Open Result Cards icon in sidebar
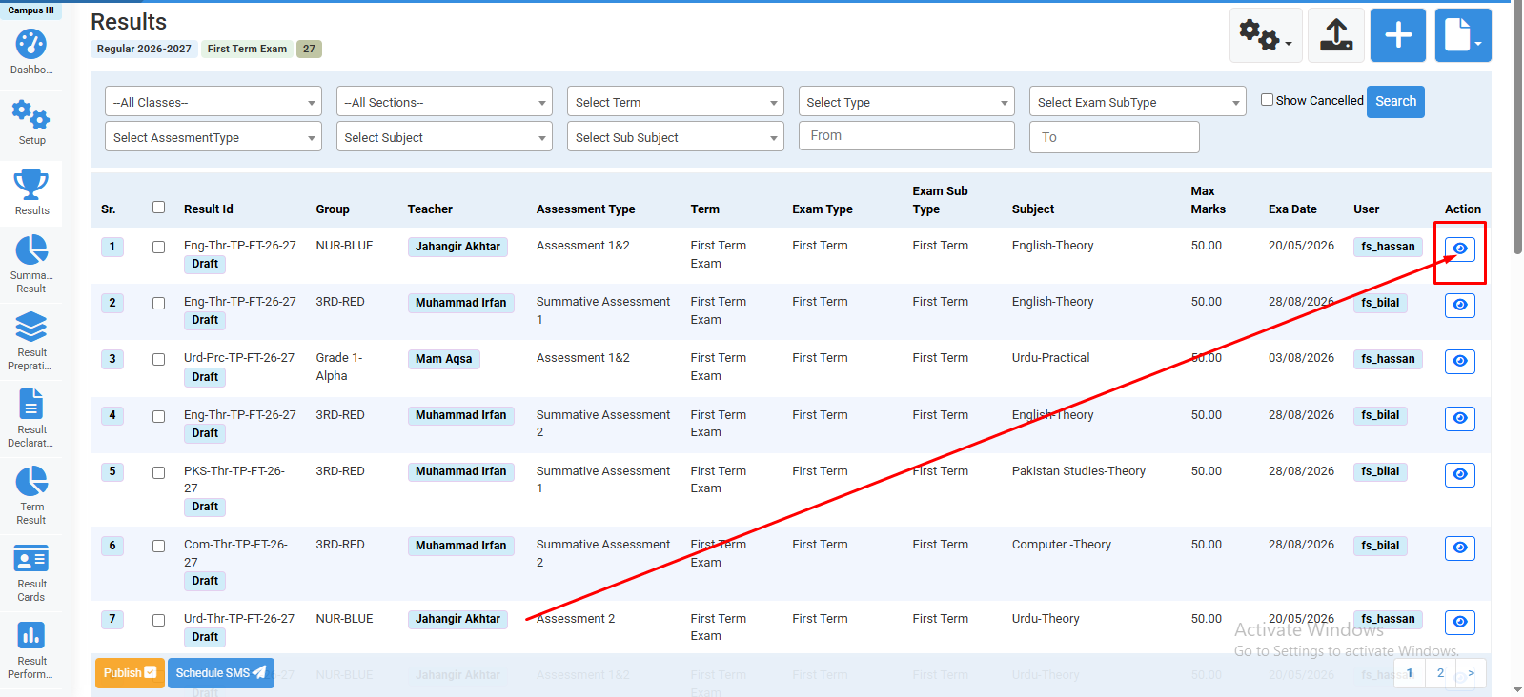 pos(30,559)
